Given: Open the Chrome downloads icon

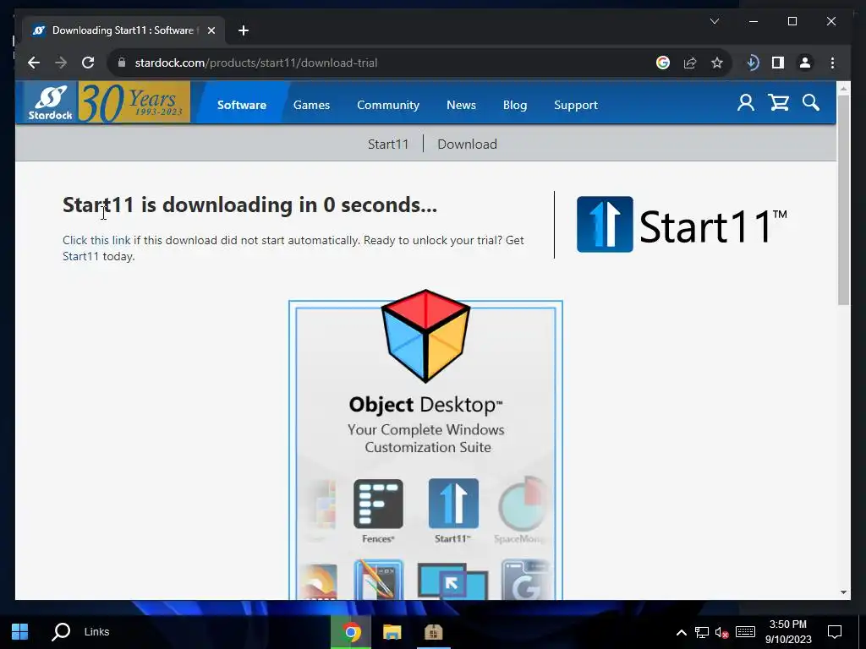Looking at the screenshot, I should coord(752,63).
